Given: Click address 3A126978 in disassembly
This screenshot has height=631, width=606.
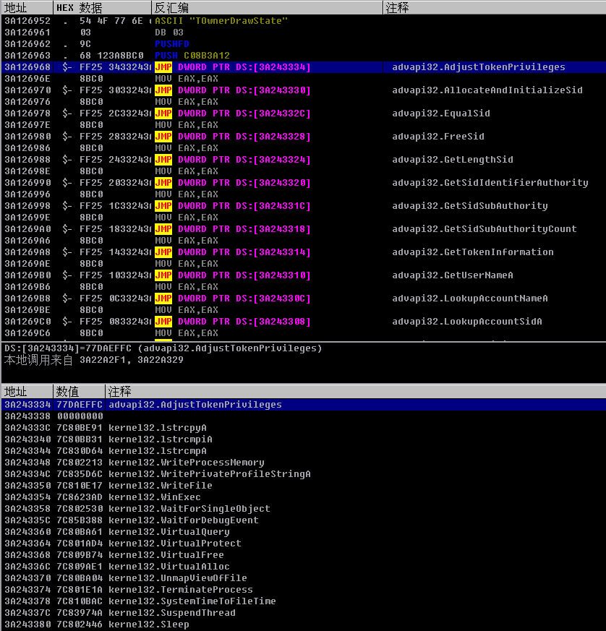Looking at the screenshot, I should click(x=27, y=113).
